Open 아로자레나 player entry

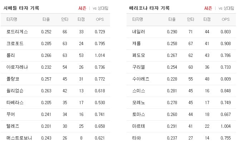pyautogui.click(x=17, y=67)
